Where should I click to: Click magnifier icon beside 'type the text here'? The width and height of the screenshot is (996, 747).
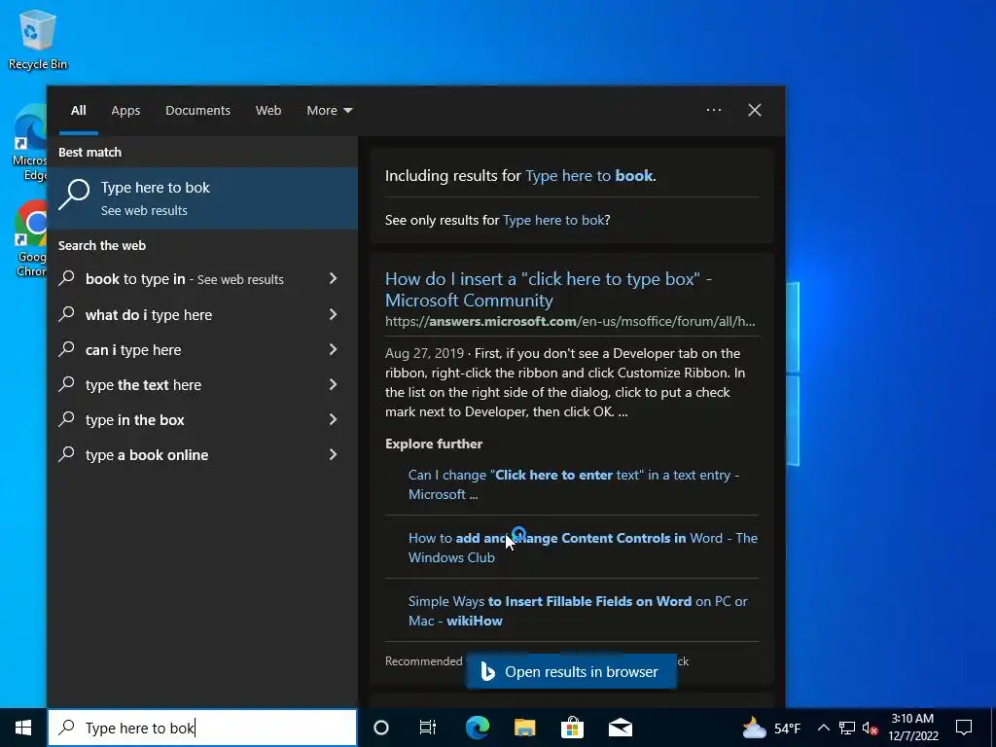coord(67,383)
